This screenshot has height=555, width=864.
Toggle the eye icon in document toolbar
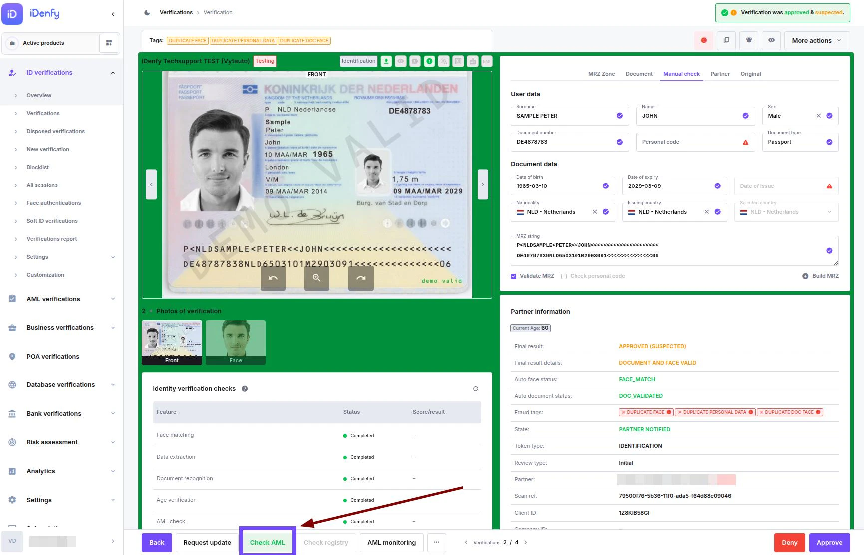[x=401, y=61]
